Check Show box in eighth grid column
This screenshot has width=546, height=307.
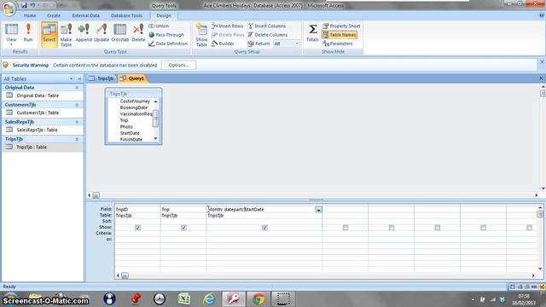(529, 228)
